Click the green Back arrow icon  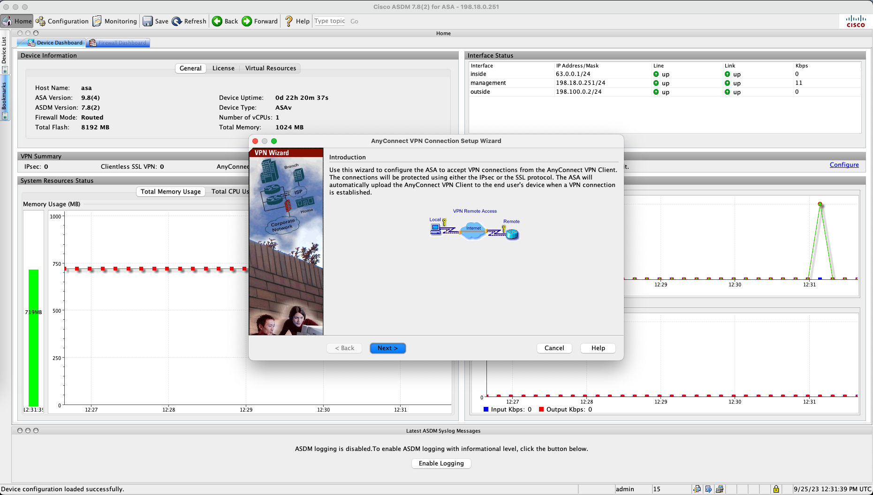(x=217, y=21)
